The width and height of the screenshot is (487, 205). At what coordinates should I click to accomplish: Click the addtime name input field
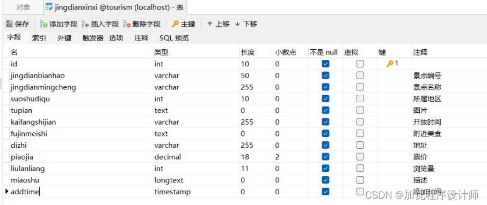click(81, 192)
